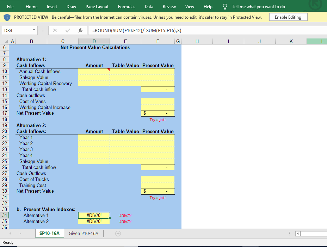
Task: Select column H header
Action: (x=197, y=41)
